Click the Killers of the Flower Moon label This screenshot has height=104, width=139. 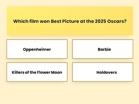point(37,72)
